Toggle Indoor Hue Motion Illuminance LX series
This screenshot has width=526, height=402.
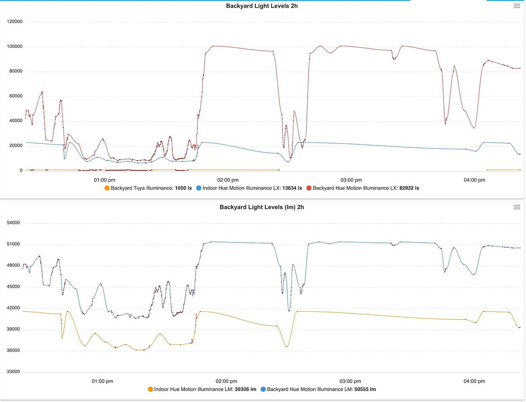[x=249, y=188]
